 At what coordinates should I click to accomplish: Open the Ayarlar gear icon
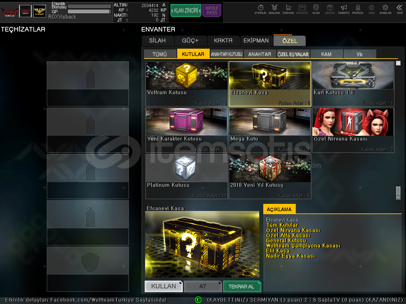click(385, 9)
